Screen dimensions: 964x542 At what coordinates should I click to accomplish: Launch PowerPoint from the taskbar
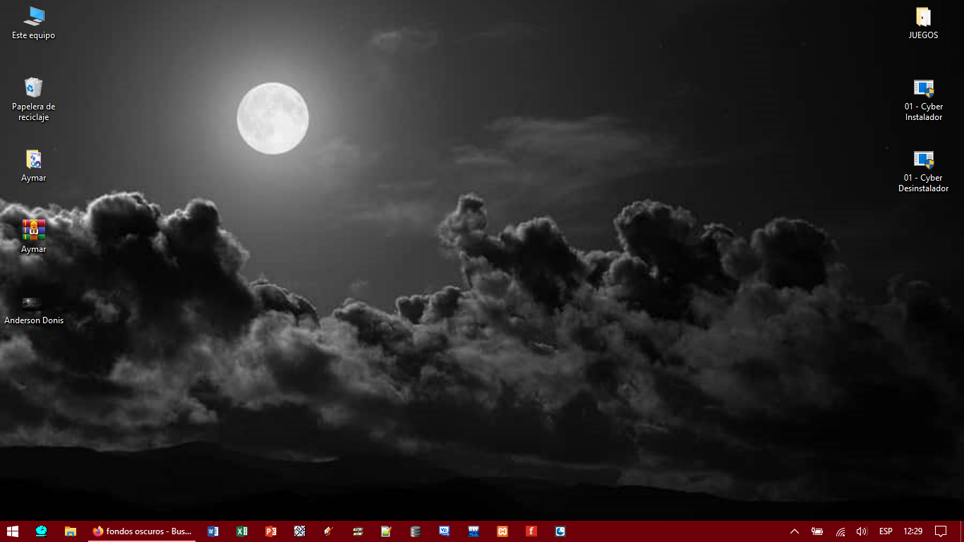point(271,531)
